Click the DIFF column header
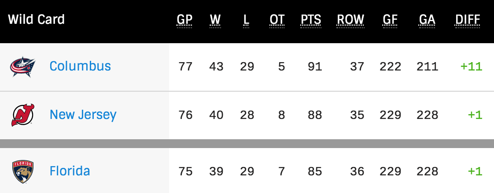This screenshot has height=193, width=494. (x=468, y=20)
